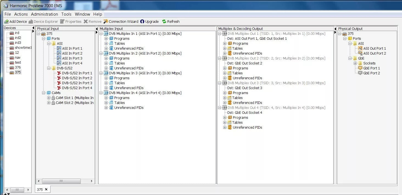Click right arrow of Physical Input scrollbar
The image size is (402, 195).
[92, 181]
